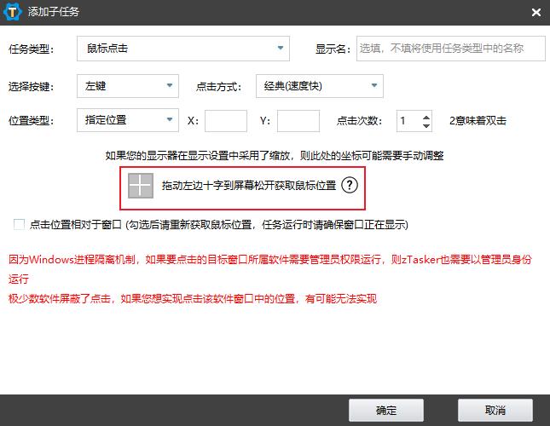The width and height of the screenshot is (550, 426).
Task: Enable the 点击位置相对于窗口 checkbox
Action: (19, 224)
